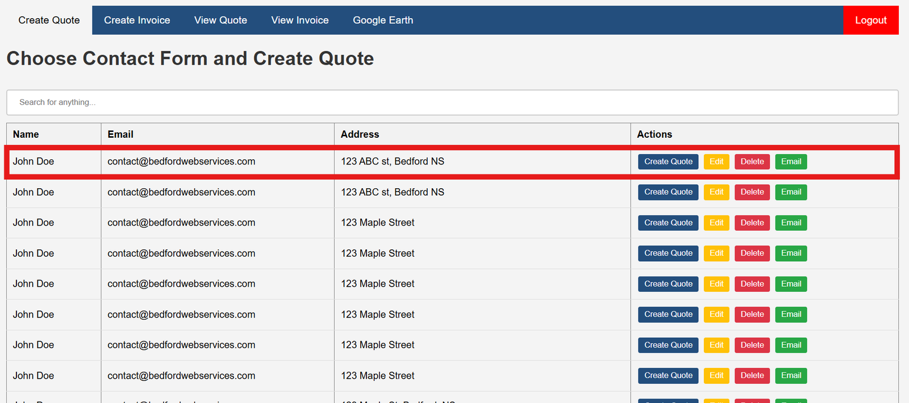Send Email from the highlighted first row
Viewport: 909px width, 403px height.
click(x=791, y=162)
